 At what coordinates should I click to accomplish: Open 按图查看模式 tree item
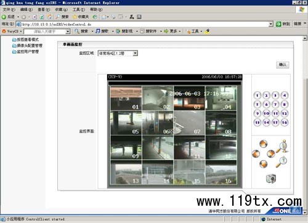tap(25, 39)
